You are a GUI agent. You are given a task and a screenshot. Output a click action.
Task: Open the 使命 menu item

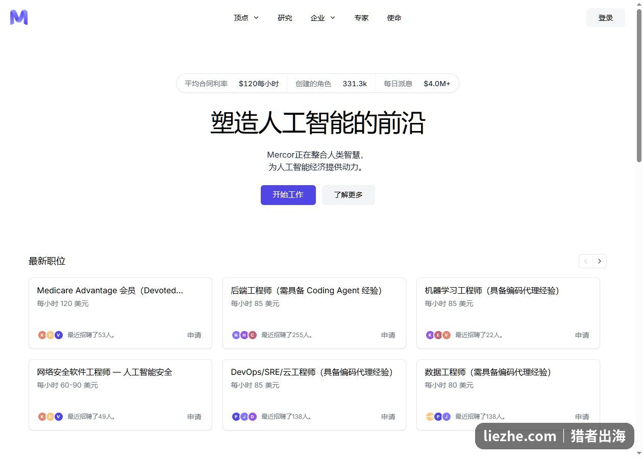(394, 18)
